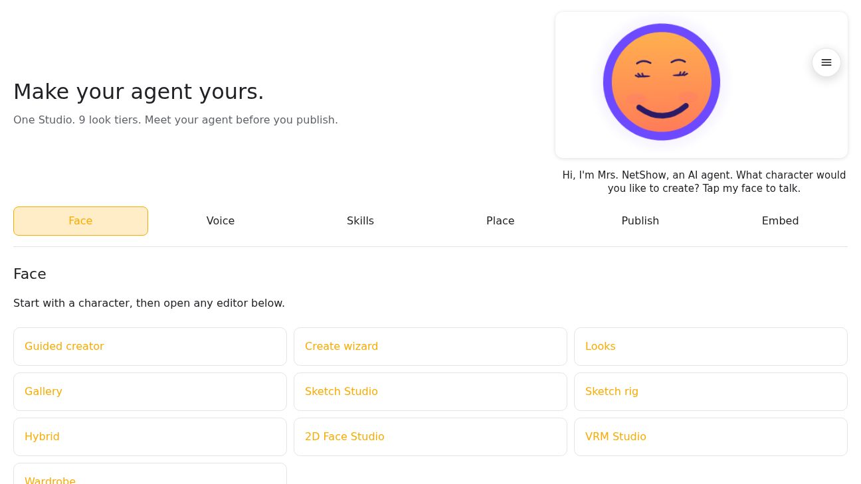Launch the Create wizard
Screen dimensions: 861x484
tap(430, 347)
